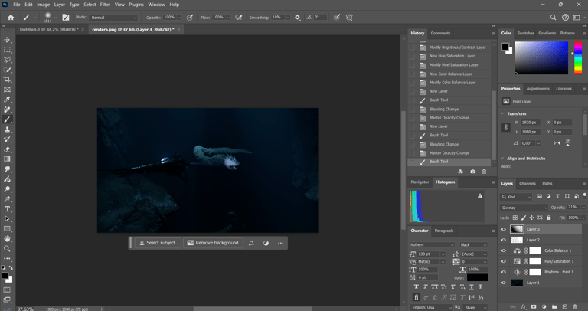Switch to the Channels tab

[528, 184]
